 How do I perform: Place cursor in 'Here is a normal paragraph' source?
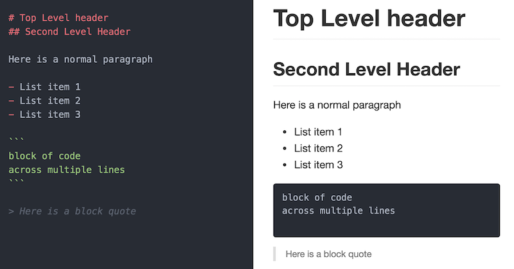tap(81, 60)
